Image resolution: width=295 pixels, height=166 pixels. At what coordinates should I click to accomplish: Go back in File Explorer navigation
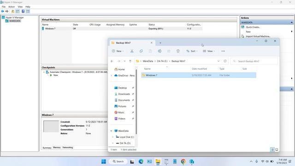(112, 61)
